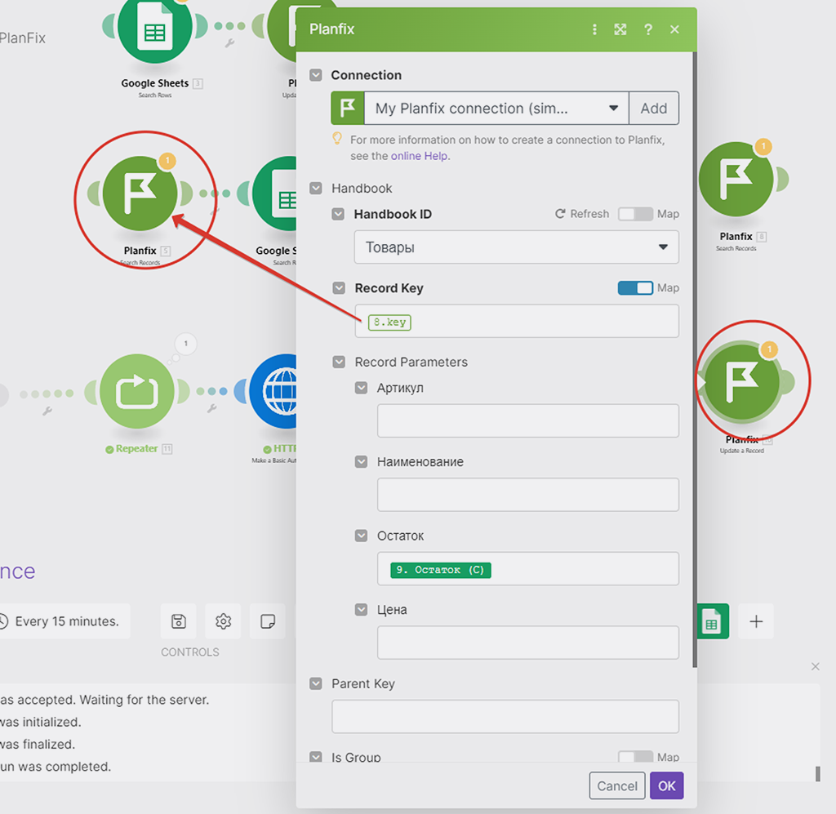Click the log line ending 'was completed.'
Image resolution: width=836 pixels, height=814 pixels.
(x=56, y=767)
